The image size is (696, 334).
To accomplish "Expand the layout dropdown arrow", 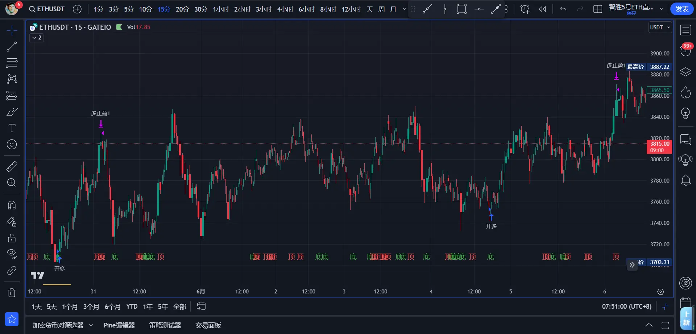I will [x=662, y=9].
